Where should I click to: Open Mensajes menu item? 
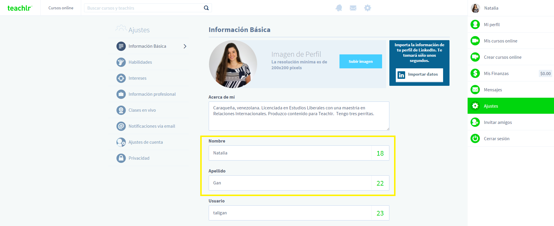[511, 90]
